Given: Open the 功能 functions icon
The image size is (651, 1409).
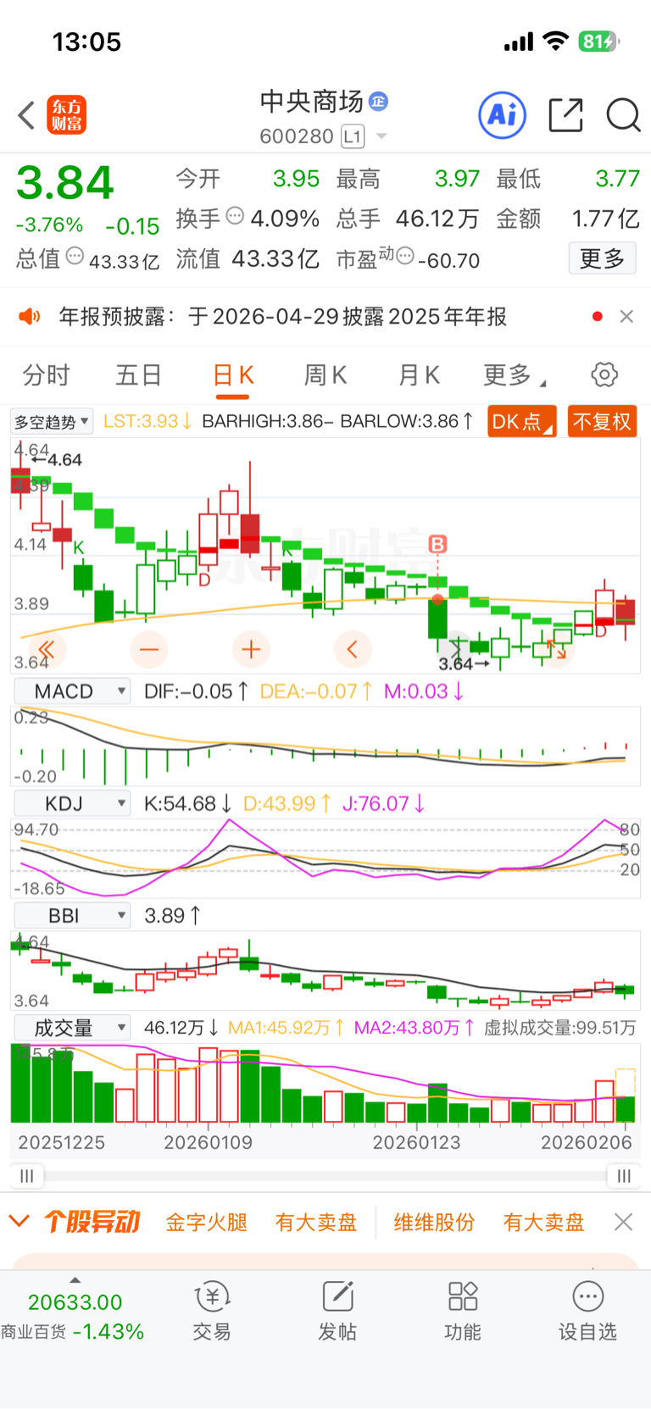Looking at the screenshot, I should (x=463, y=1312).
